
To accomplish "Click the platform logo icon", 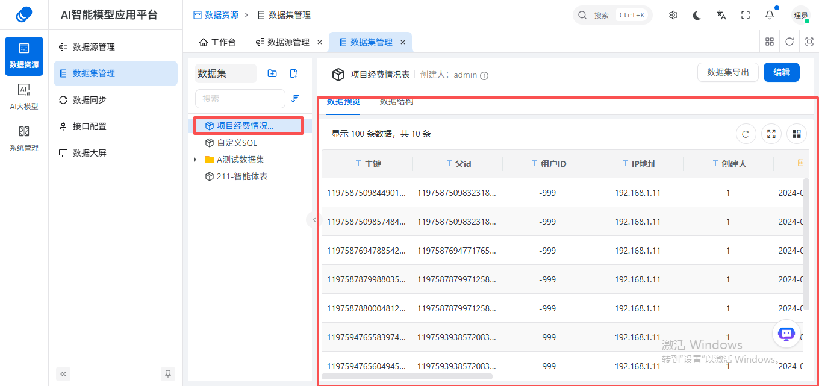I will (24, 14).
